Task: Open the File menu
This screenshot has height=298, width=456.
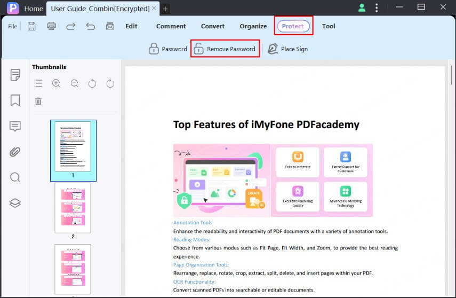Action: pyautogui.click(x=12, y=26)
